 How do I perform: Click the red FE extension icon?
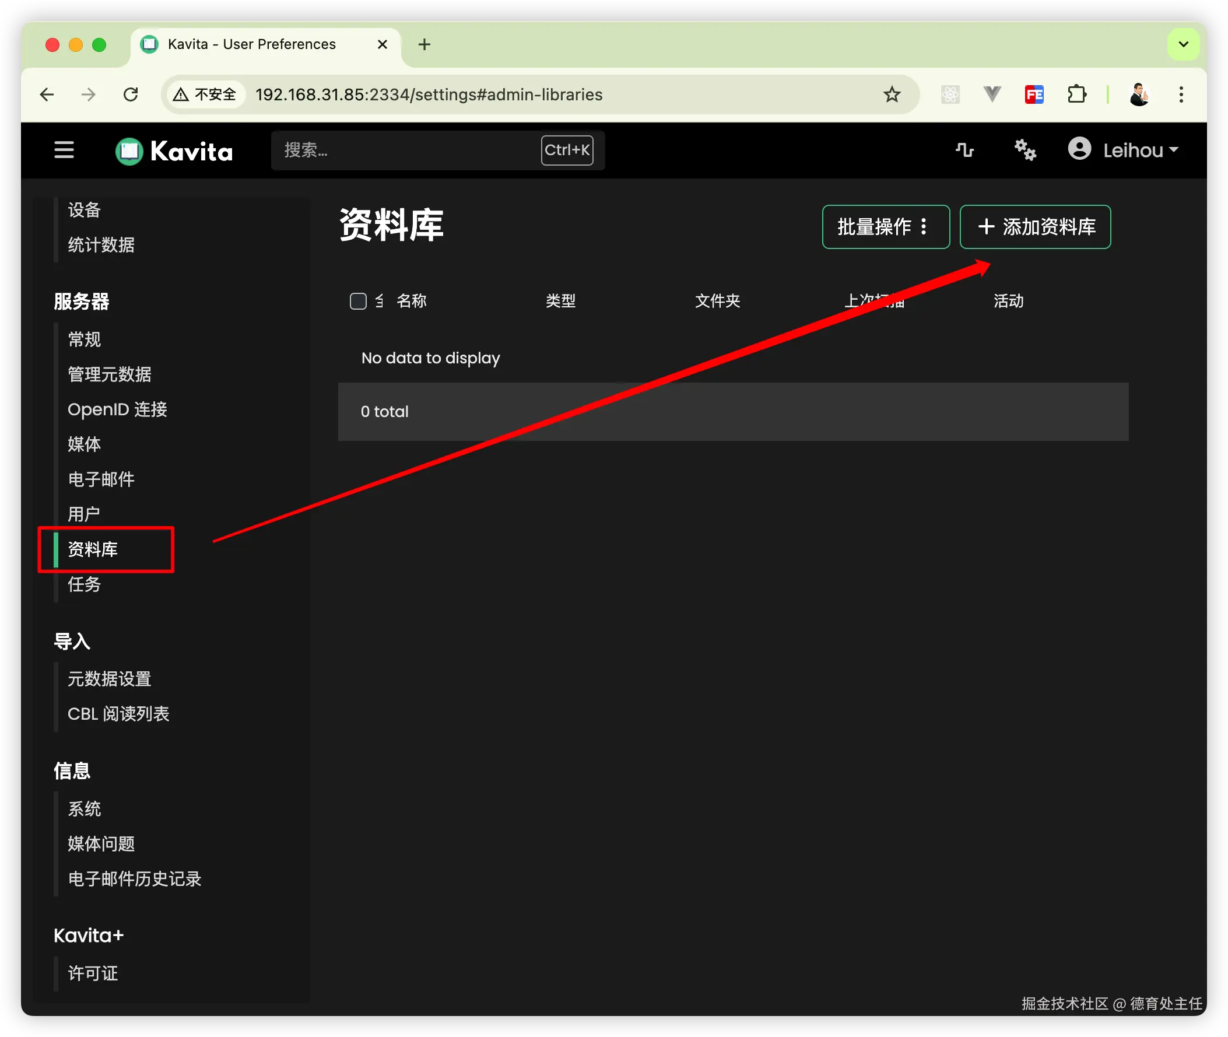pyautogui.click(x=1033, y=94)
